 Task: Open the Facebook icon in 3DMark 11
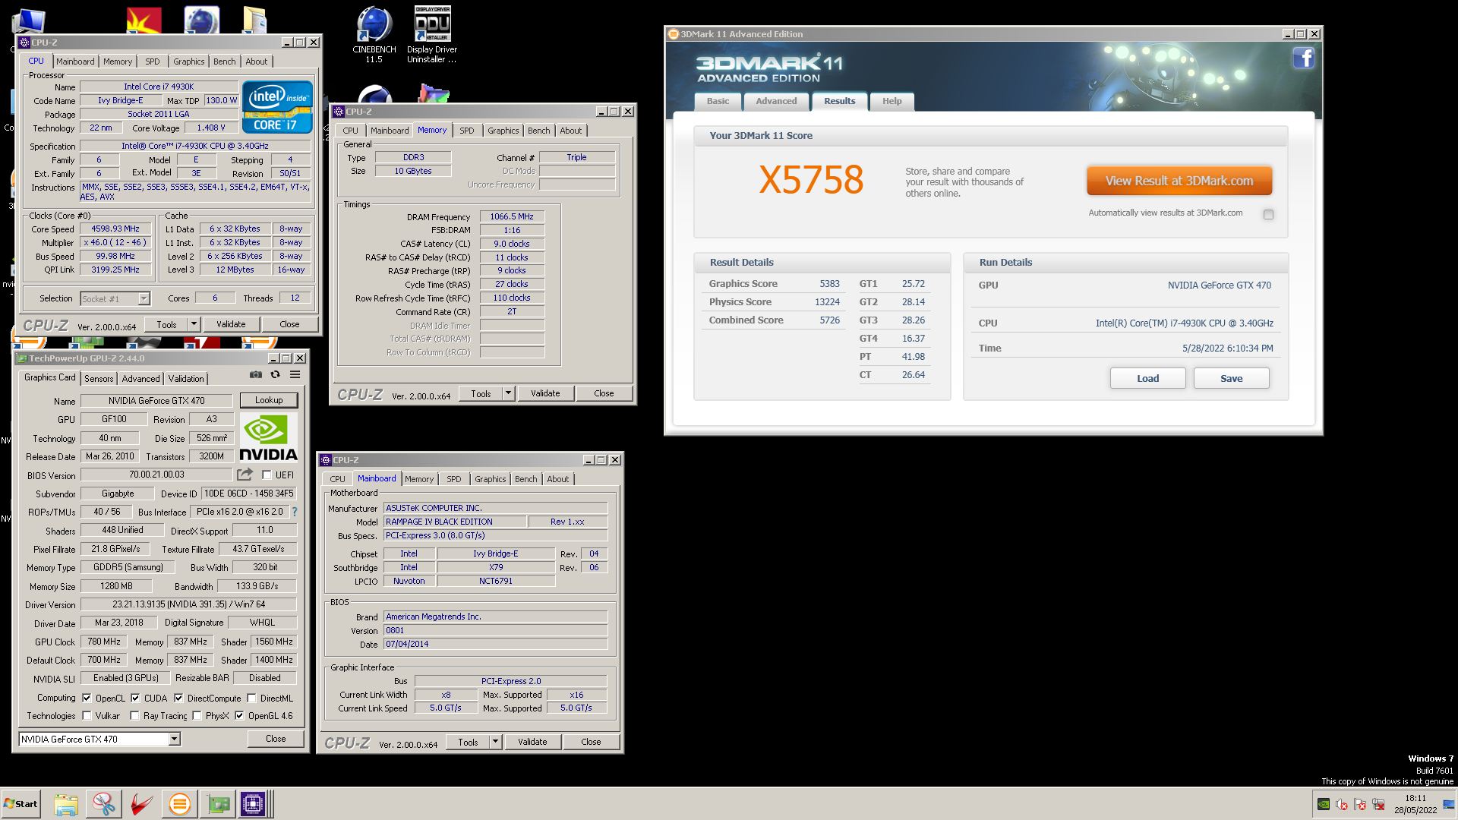point(1303,58)
